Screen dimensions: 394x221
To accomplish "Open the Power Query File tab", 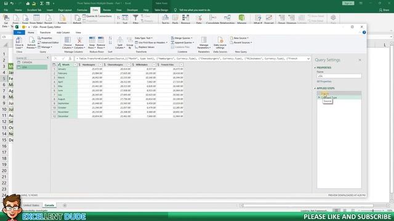I will (x=19, y=33).
